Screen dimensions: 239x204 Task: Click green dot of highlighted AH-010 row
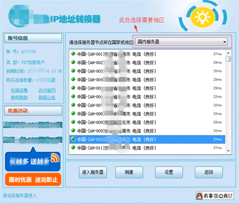pyautogui.click(x=73, y=139)
